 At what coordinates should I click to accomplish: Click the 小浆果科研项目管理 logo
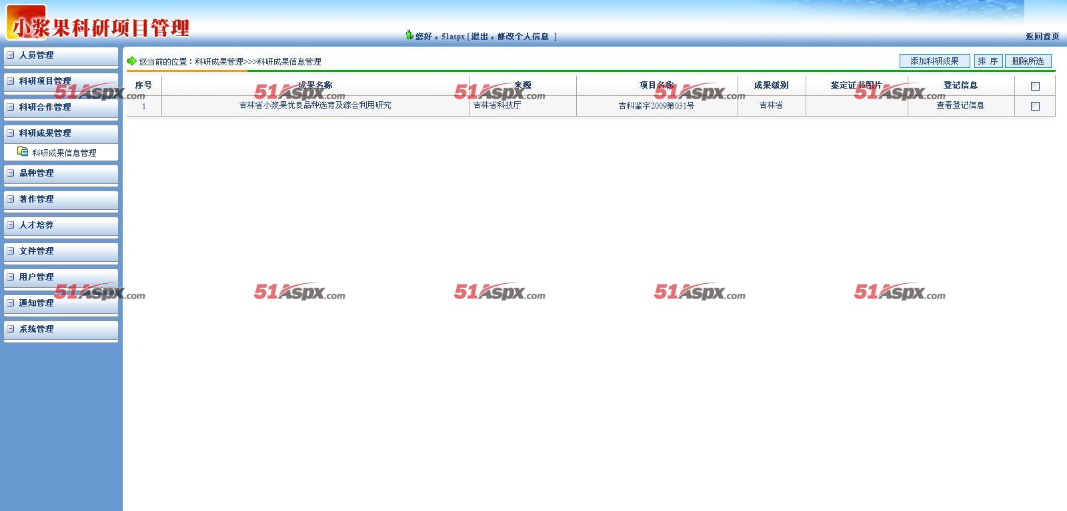(99, 25)
